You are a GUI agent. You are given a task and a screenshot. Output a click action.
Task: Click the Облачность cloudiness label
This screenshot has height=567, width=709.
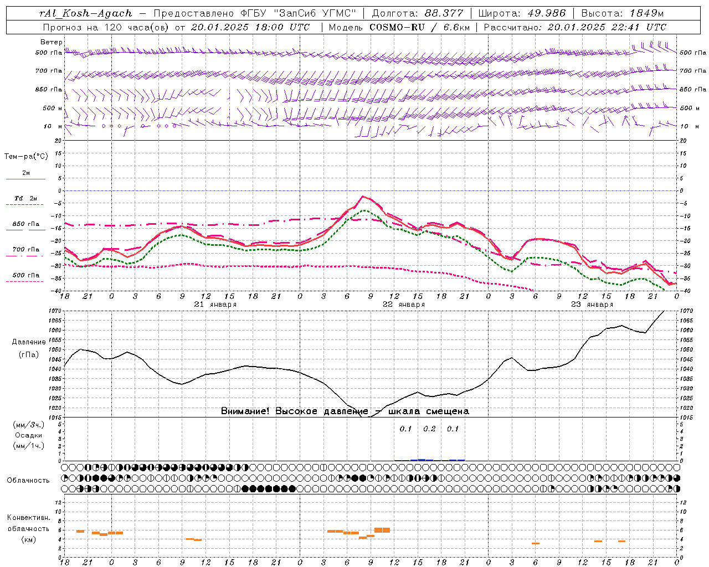coord(28,480)
